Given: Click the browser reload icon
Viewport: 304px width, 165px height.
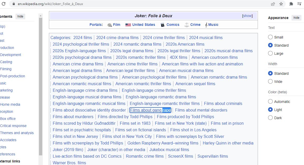Looking at the screenshot, I should click(x=4, y=4).
